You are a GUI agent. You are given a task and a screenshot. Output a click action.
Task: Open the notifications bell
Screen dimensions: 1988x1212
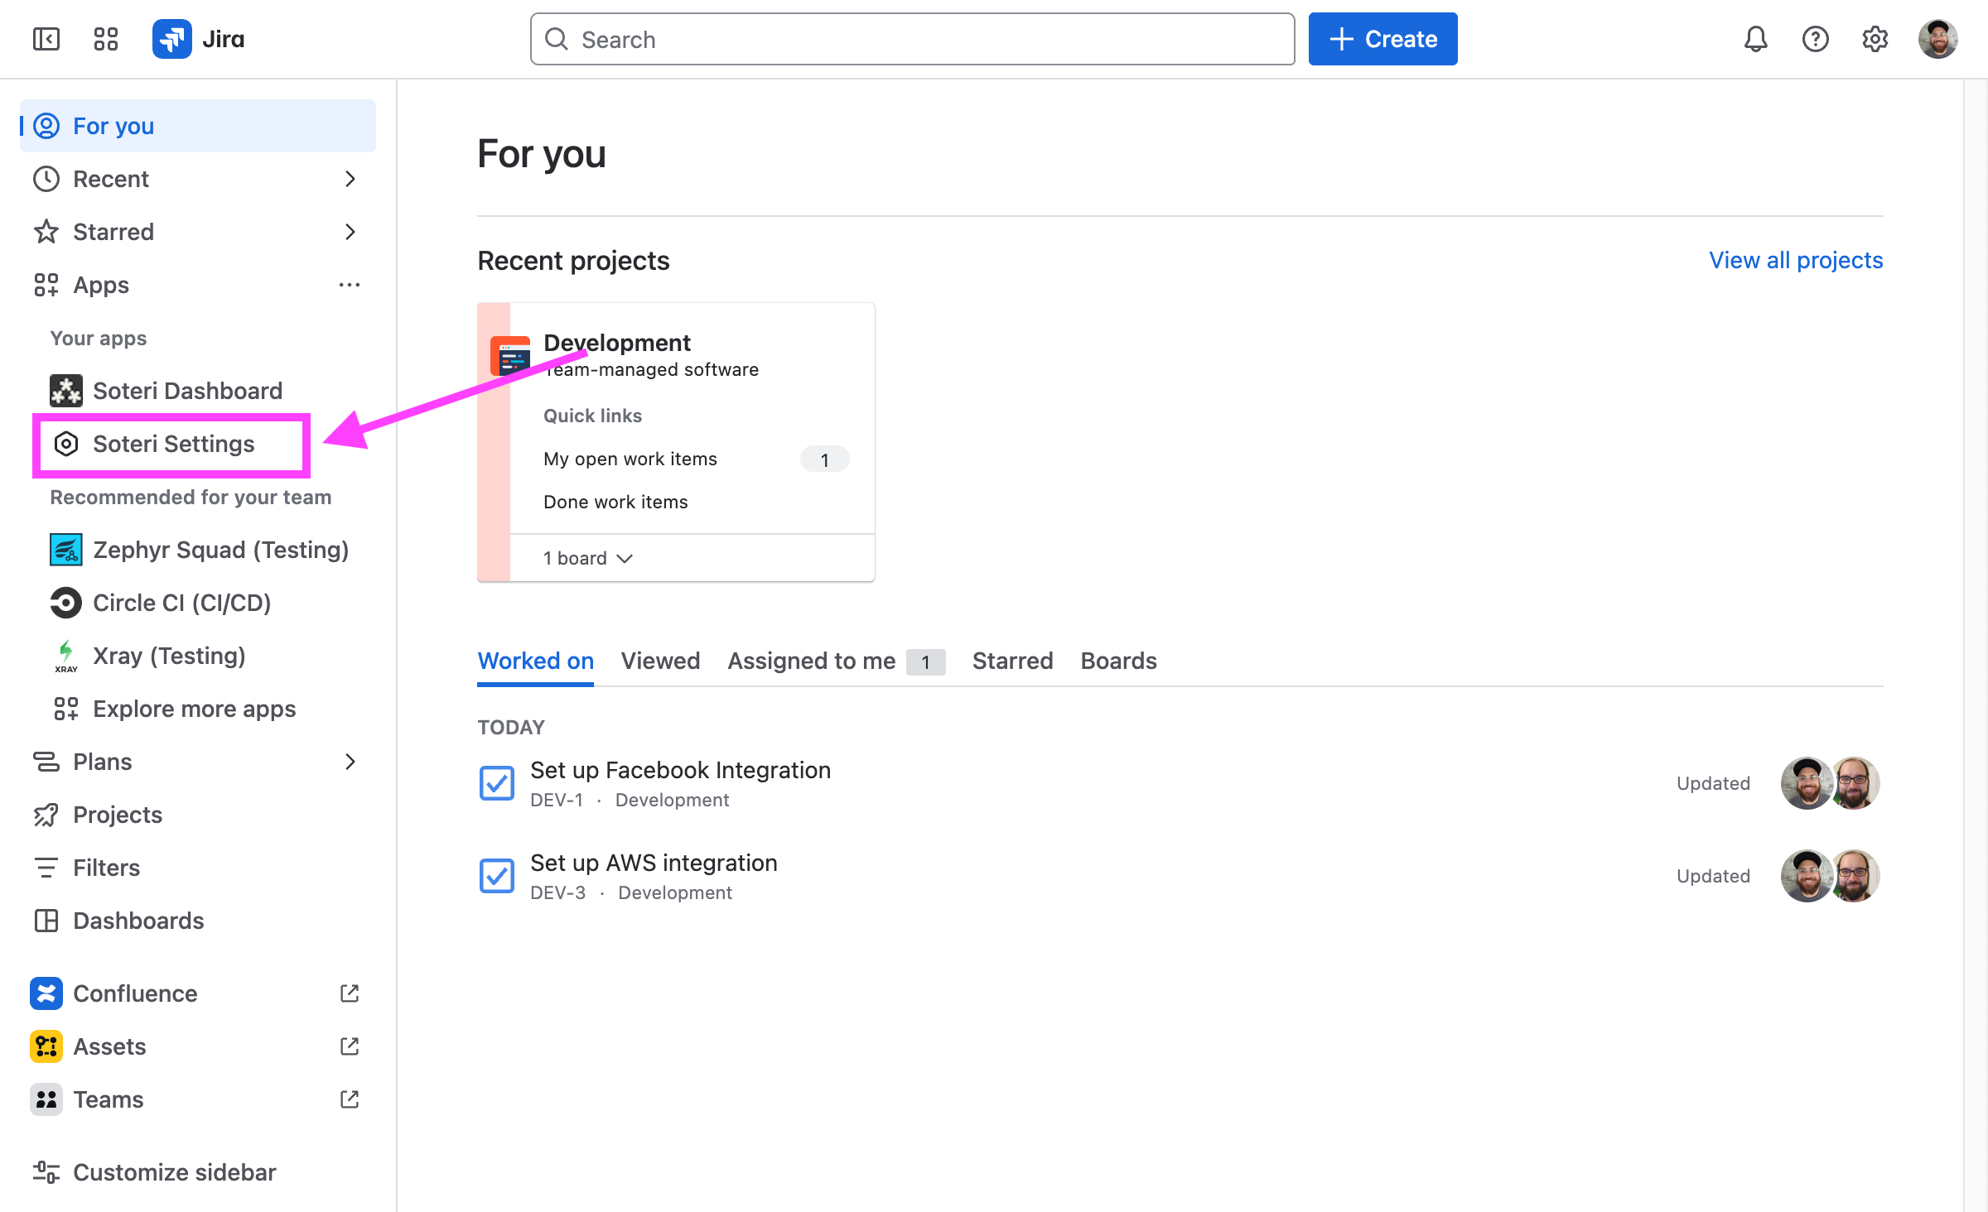click(1755, 39)
